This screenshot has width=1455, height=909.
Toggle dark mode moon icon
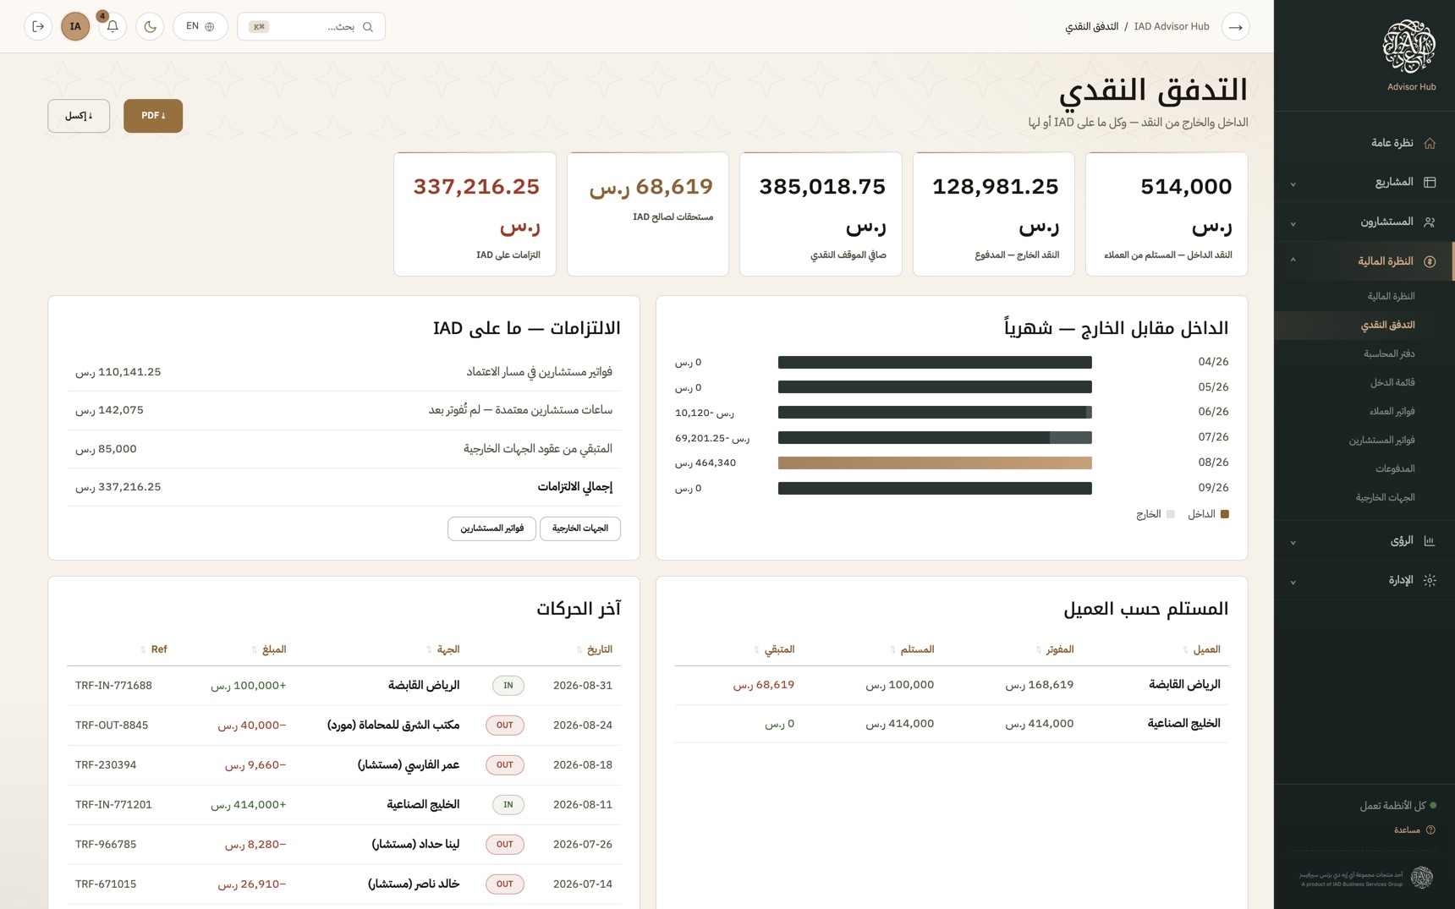[x=150, y=26]
